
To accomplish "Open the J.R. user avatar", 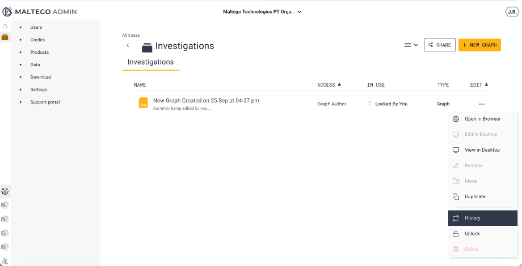I will click(x=512, y=12).
